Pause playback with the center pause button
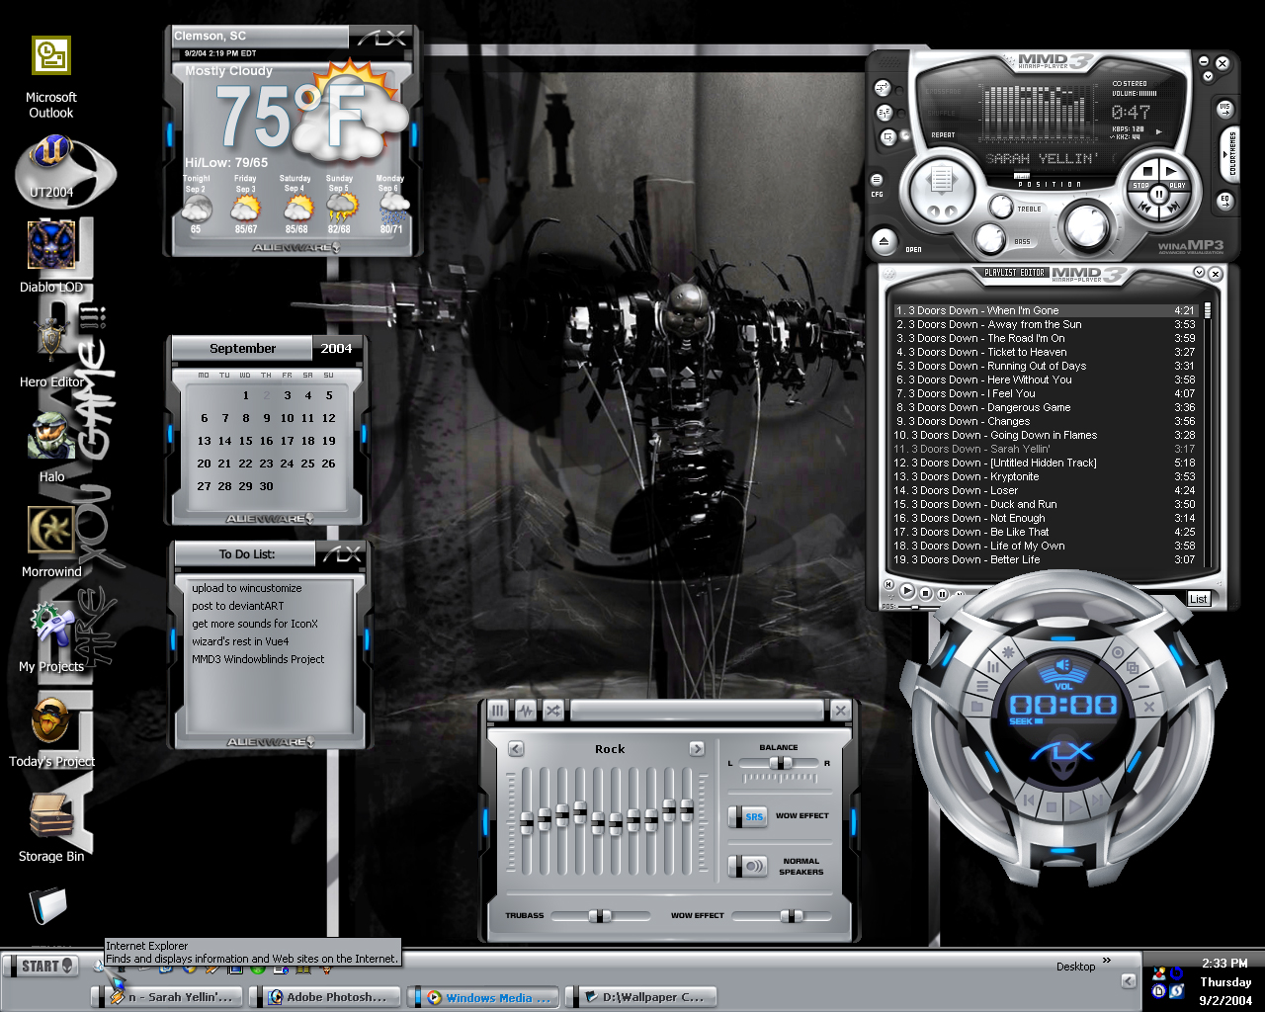The width and height of the screenshot is (1265, 1012). coord(1159,195)
